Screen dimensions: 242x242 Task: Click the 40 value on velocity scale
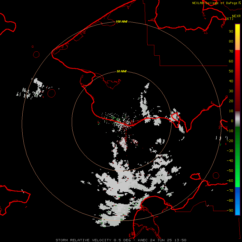click(231, 81)
